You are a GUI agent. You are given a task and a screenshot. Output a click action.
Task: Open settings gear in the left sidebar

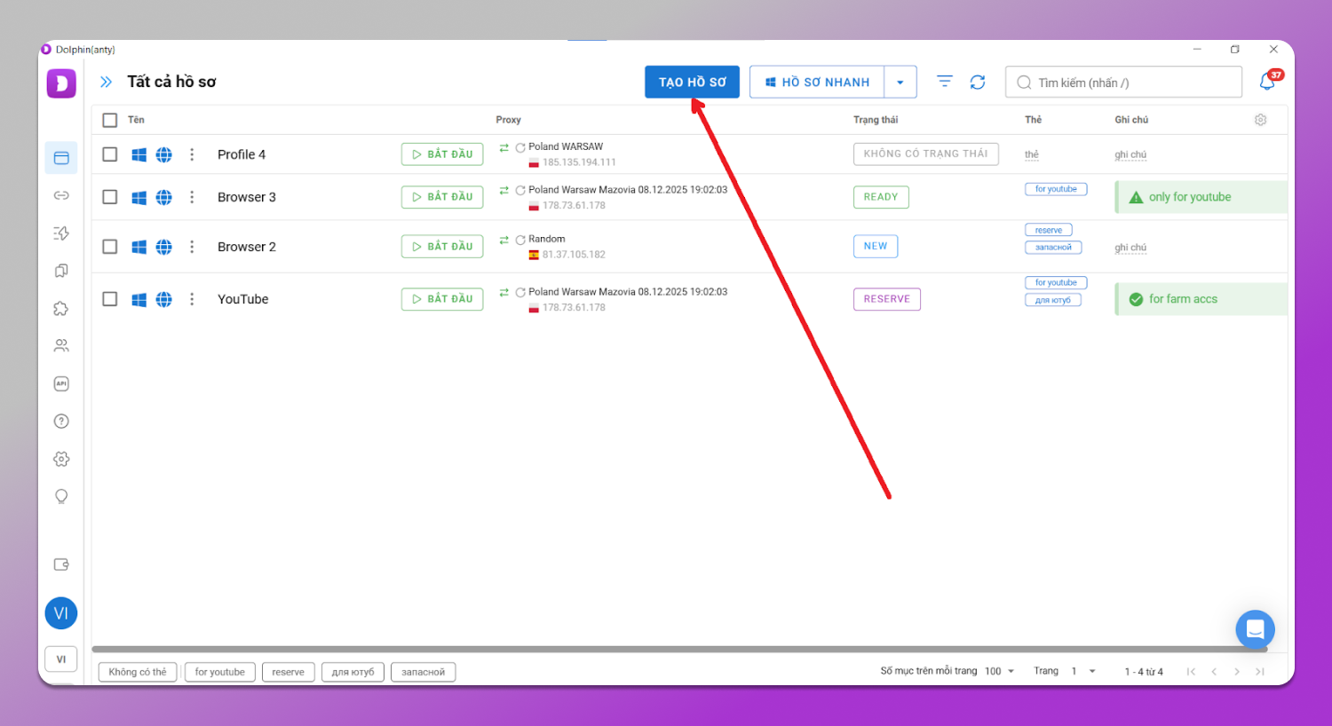click(x=60, y=459)
